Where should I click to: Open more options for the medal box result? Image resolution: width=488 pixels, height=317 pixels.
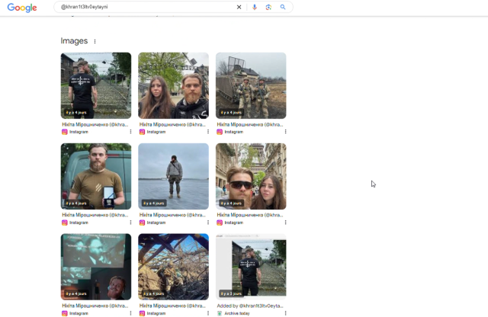click(130, 223)
